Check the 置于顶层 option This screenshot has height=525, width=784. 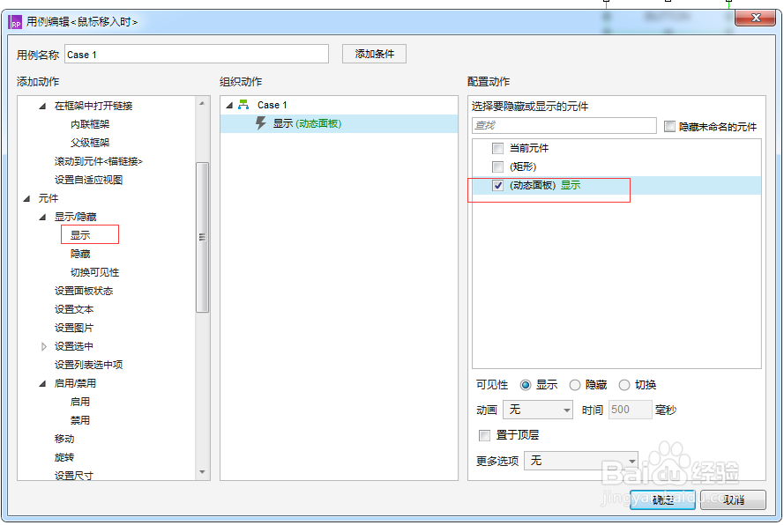tap(484, 435)
